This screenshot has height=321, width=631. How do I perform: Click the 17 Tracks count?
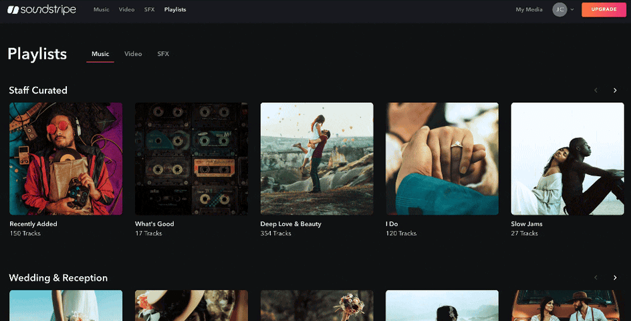(148, 234)
